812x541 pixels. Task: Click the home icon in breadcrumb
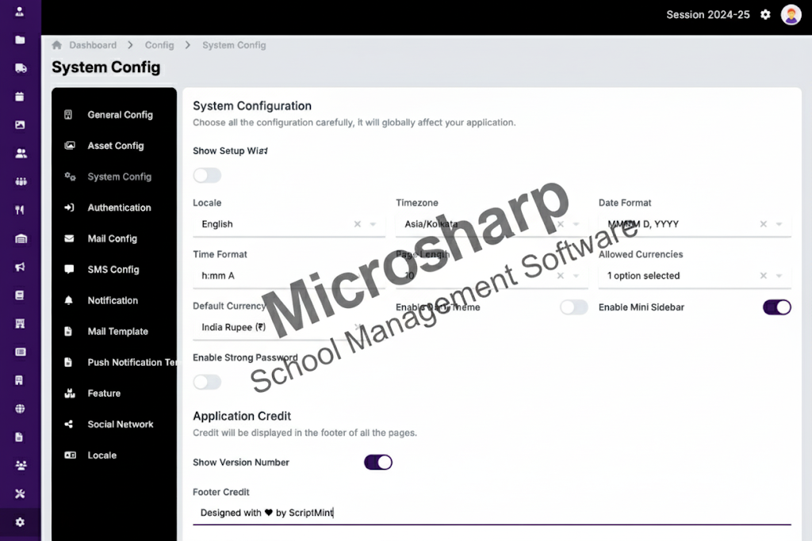coord(57,45)
